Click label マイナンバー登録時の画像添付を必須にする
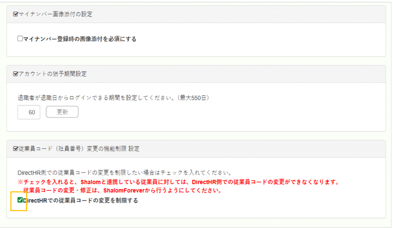The width and height of the screenshot is (393, 228). 80,39
